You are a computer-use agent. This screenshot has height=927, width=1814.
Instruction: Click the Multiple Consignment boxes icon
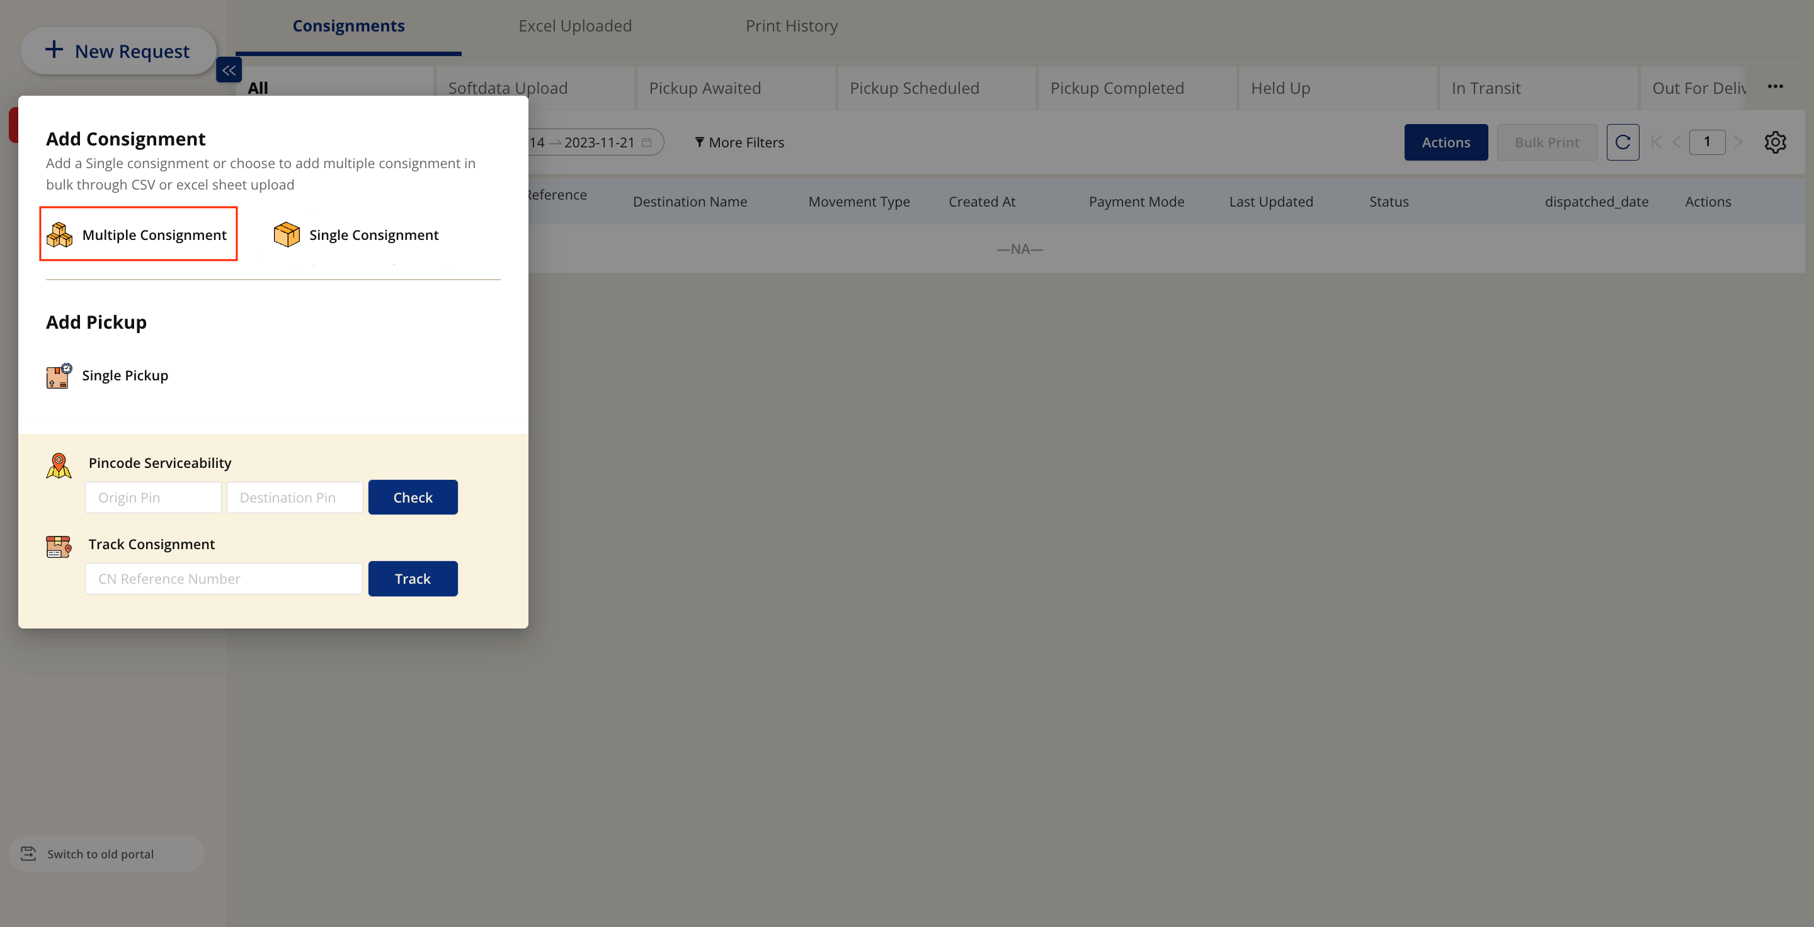59,234
